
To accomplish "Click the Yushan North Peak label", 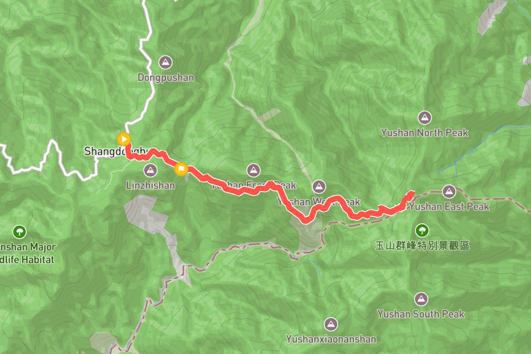I will pos(424,132).
